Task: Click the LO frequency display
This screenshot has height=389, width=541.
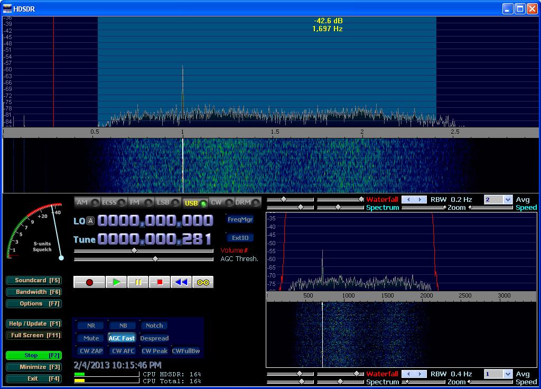Action: [155, 220]
